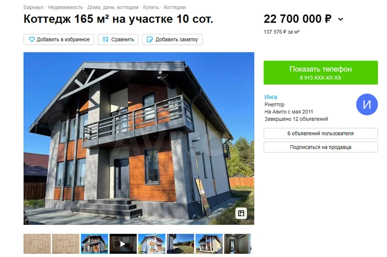387x257 pixels.
Task: Go to Барнаул breadcrumb
Action: tap(33, 8)
